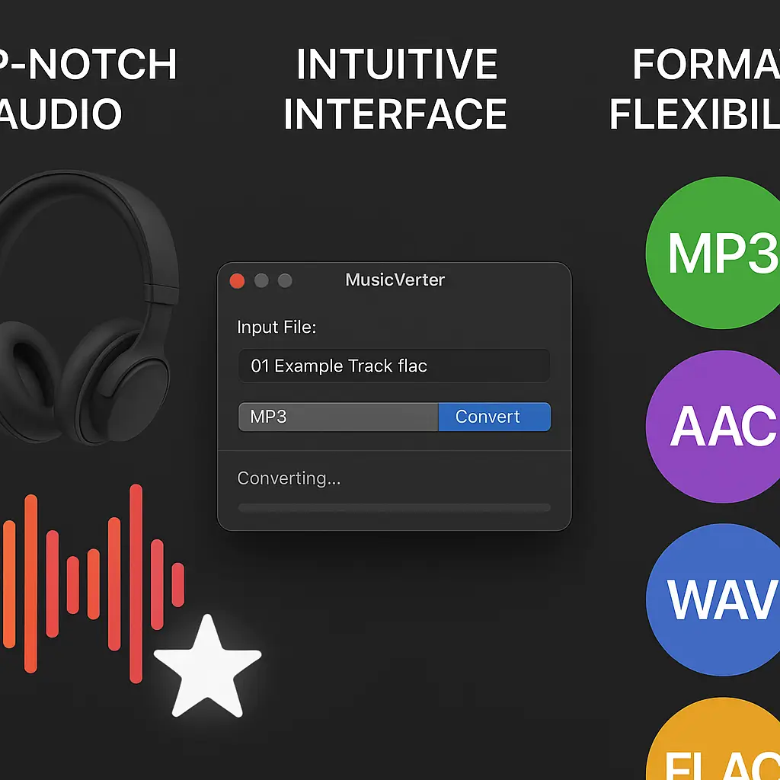This screenshot has height=780, width=780.
Task: Click the conversion progress bar
Action: (394, 507)
